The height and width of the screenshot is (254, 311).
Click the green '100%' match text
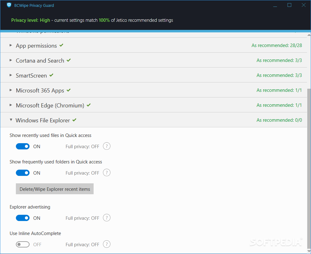pos(104,20)
